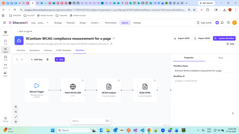The image size is (239, 134).
Task: Select the Workflow tab
Action: click(x=80, y=50)
